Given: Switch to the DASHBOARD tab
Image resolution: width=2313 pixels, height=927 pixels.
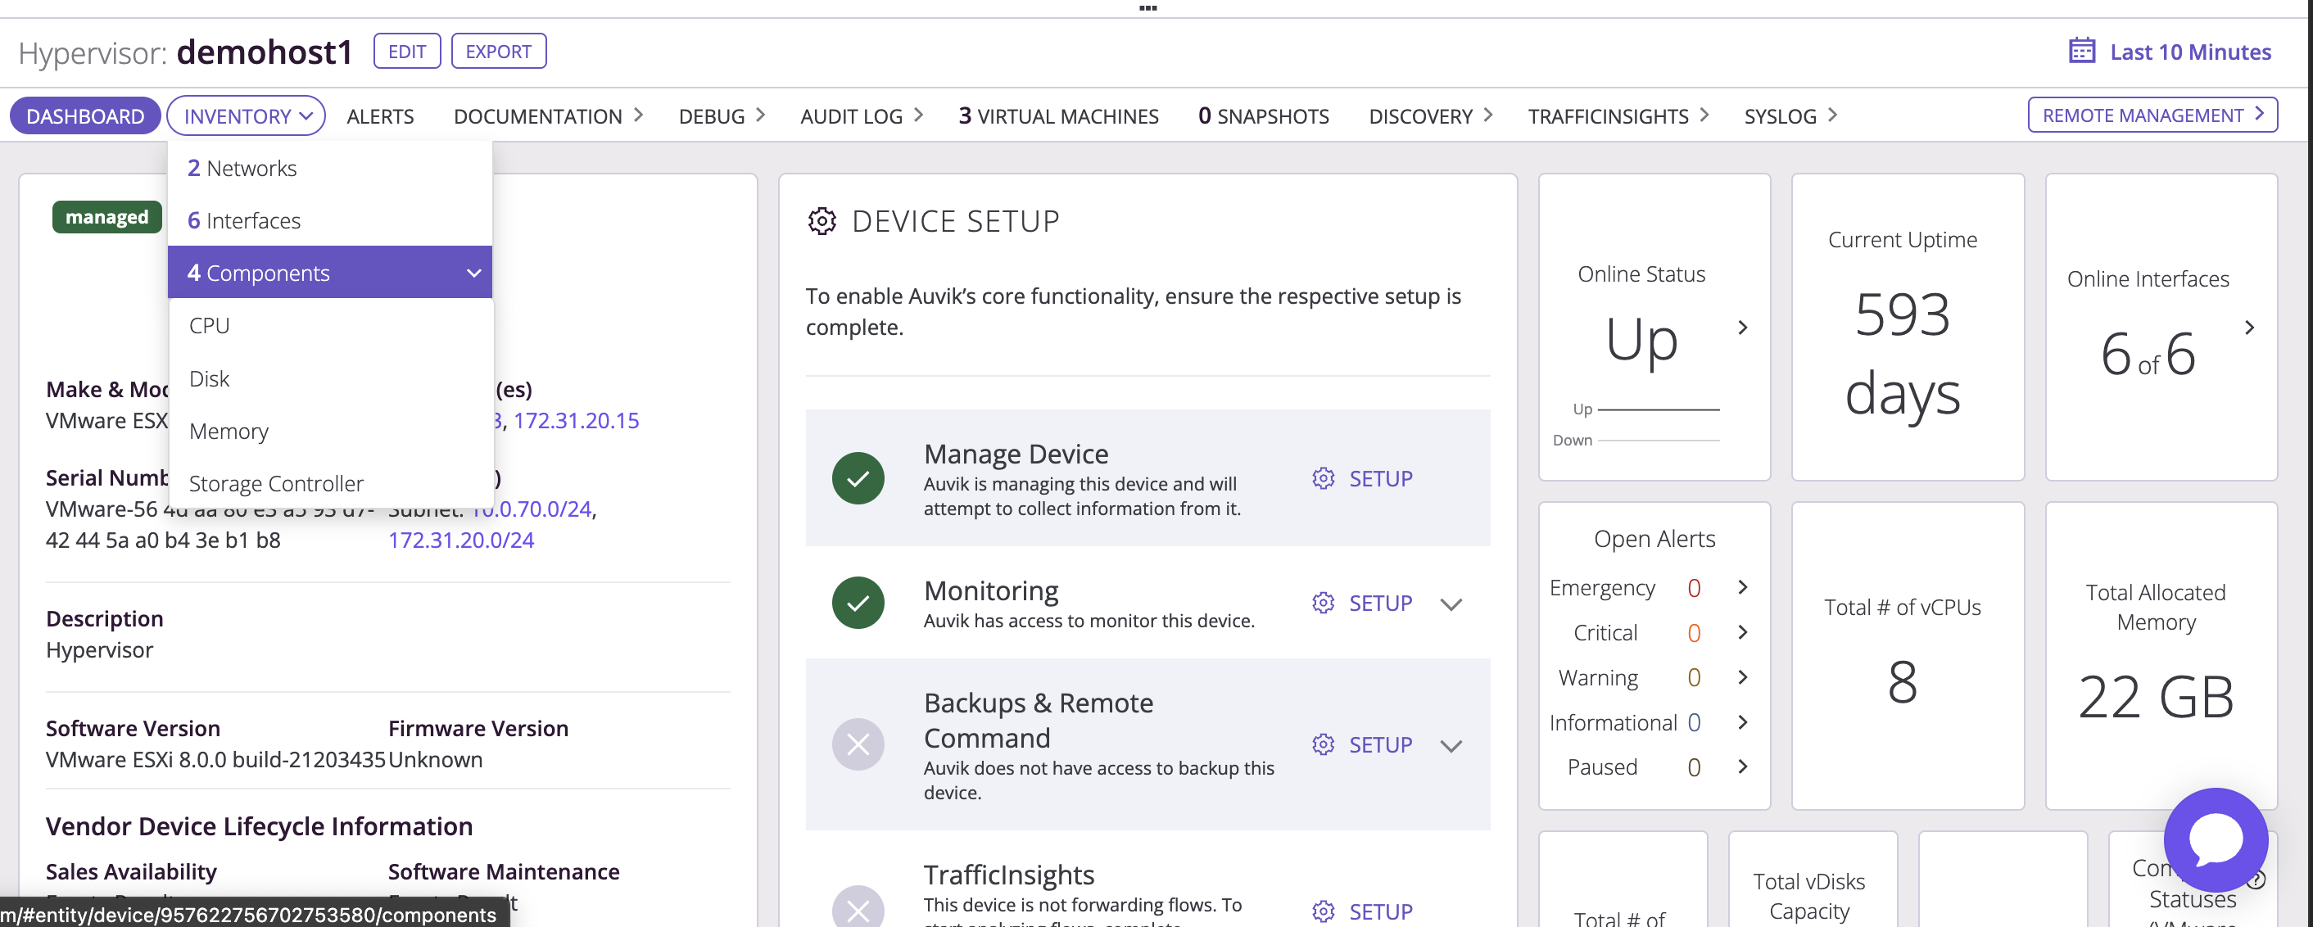Looking at the screenshot, I should tap(85, 115).
